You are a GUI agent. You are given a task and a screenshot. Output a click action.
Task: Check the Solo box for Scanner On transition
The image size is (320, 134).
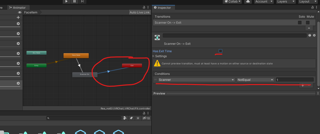point(300,23)
